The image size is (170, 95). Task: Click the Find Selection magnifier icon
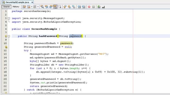[42, 7]
